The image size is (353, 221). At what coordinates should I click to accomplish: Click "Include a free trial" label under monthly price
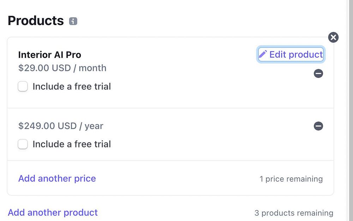[72, 86]
